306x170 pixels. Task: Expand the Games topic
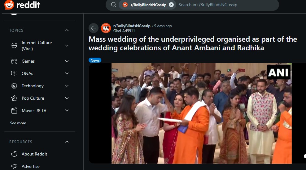67,61
